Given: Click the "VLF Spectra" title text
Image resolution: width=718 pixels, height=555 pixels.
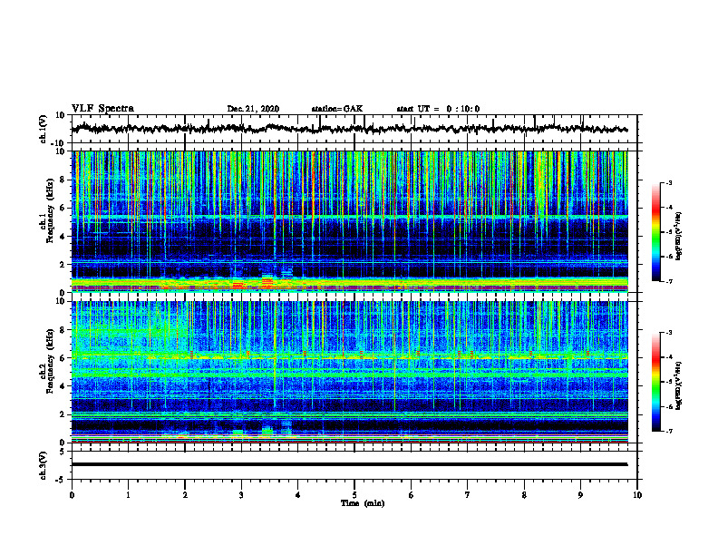Looking at the screenshot, I should click(102, 109).
